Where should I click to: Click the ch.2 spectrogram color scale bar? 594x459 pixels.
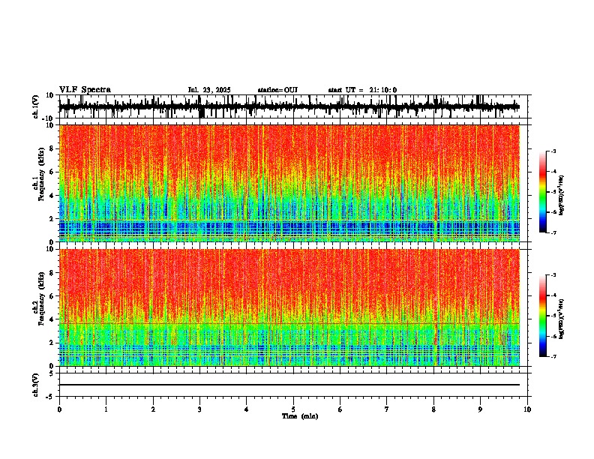[x=543, y=316]
